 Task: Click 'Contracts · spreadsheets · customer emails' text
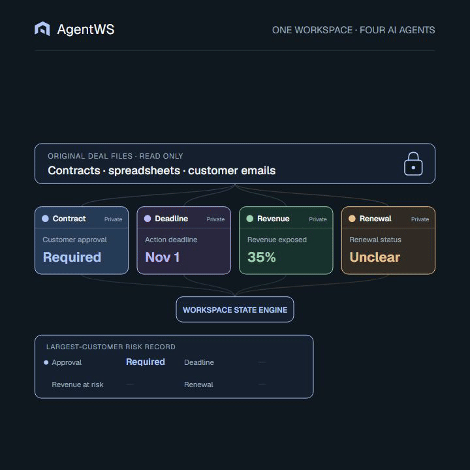point(162,170)
